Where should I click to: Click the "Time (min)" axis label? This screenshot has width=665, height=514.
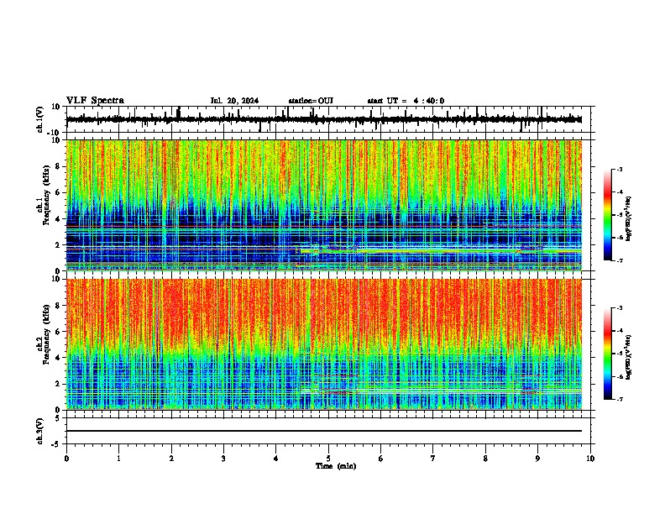coord(336,466)
